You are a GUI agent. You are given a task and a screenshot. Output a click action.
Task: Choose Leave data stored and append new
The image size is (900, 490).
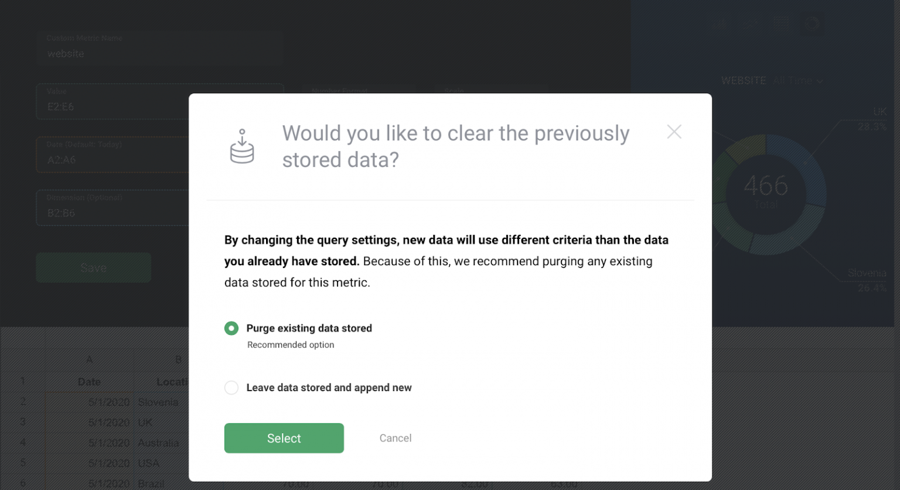tap(231, 388)
